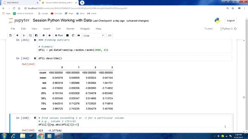Open the View menu
The height and width of the screenshot is (139, 248).
[x=34, y=29]
